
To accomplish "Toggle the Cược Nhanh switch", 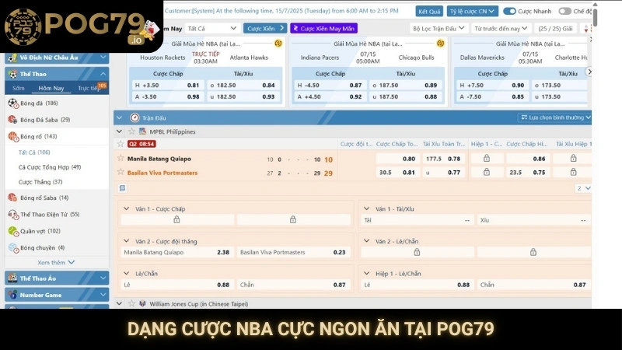I will point(509,11).
